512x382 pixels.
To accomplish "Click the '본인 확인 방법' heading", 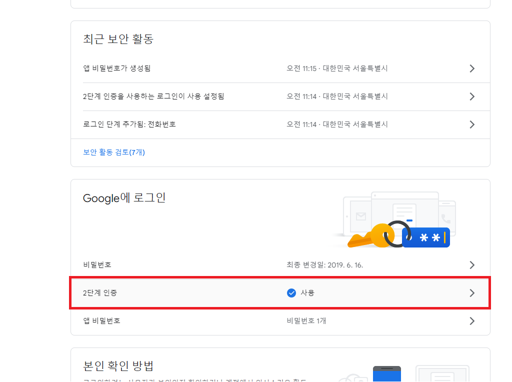I will coord(118,366).
